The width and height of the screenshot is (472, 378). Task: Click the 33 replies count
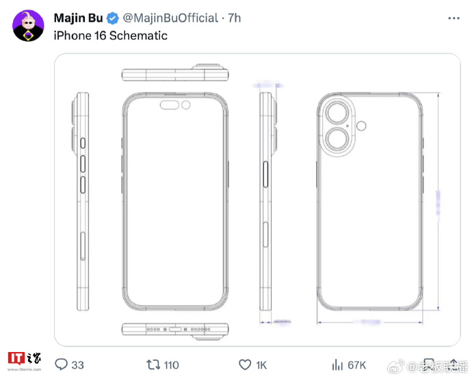78,365
